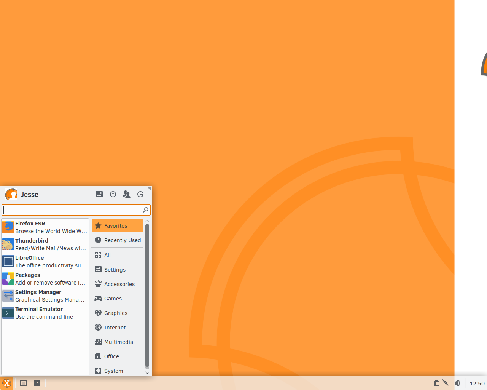Select the Internet category

tap(117, 328)
